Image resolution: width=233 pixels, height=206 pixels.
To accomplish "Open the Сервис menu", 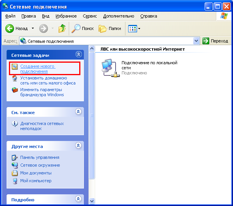I will tap(90, 16).
